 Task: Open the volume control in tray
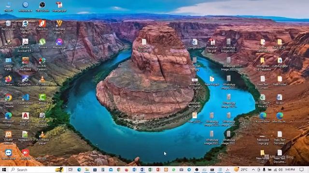pyautogui.click(x=281, y=170)
